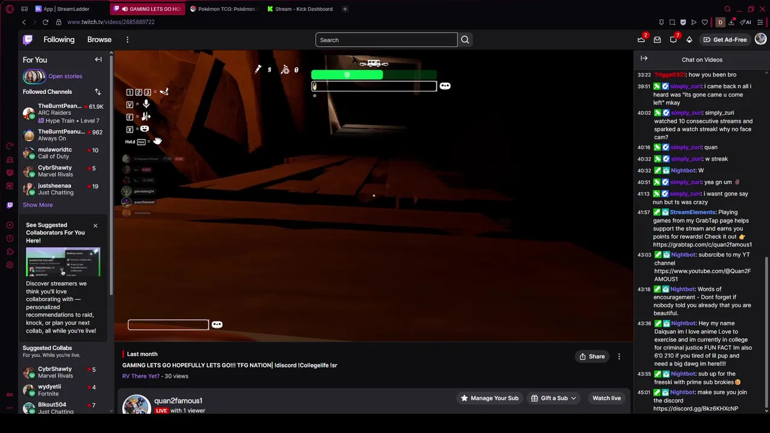Image resolution: width=770 pixels, height=433 pixels.
Task: Collapse the Chat on Videos panel
Action: (644, 58)
